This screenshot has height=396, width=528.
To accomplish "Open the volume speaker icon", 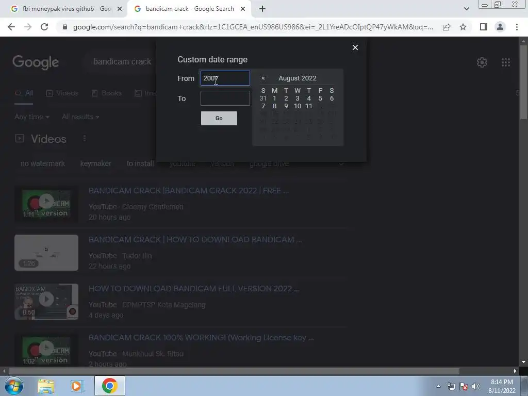I will tap(476, 386).
